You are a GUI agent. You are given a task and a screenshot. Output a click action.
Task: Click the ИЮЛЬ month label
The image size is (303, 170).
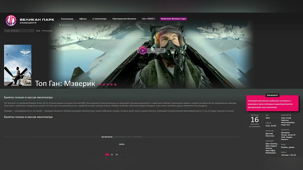coord(122,144)
